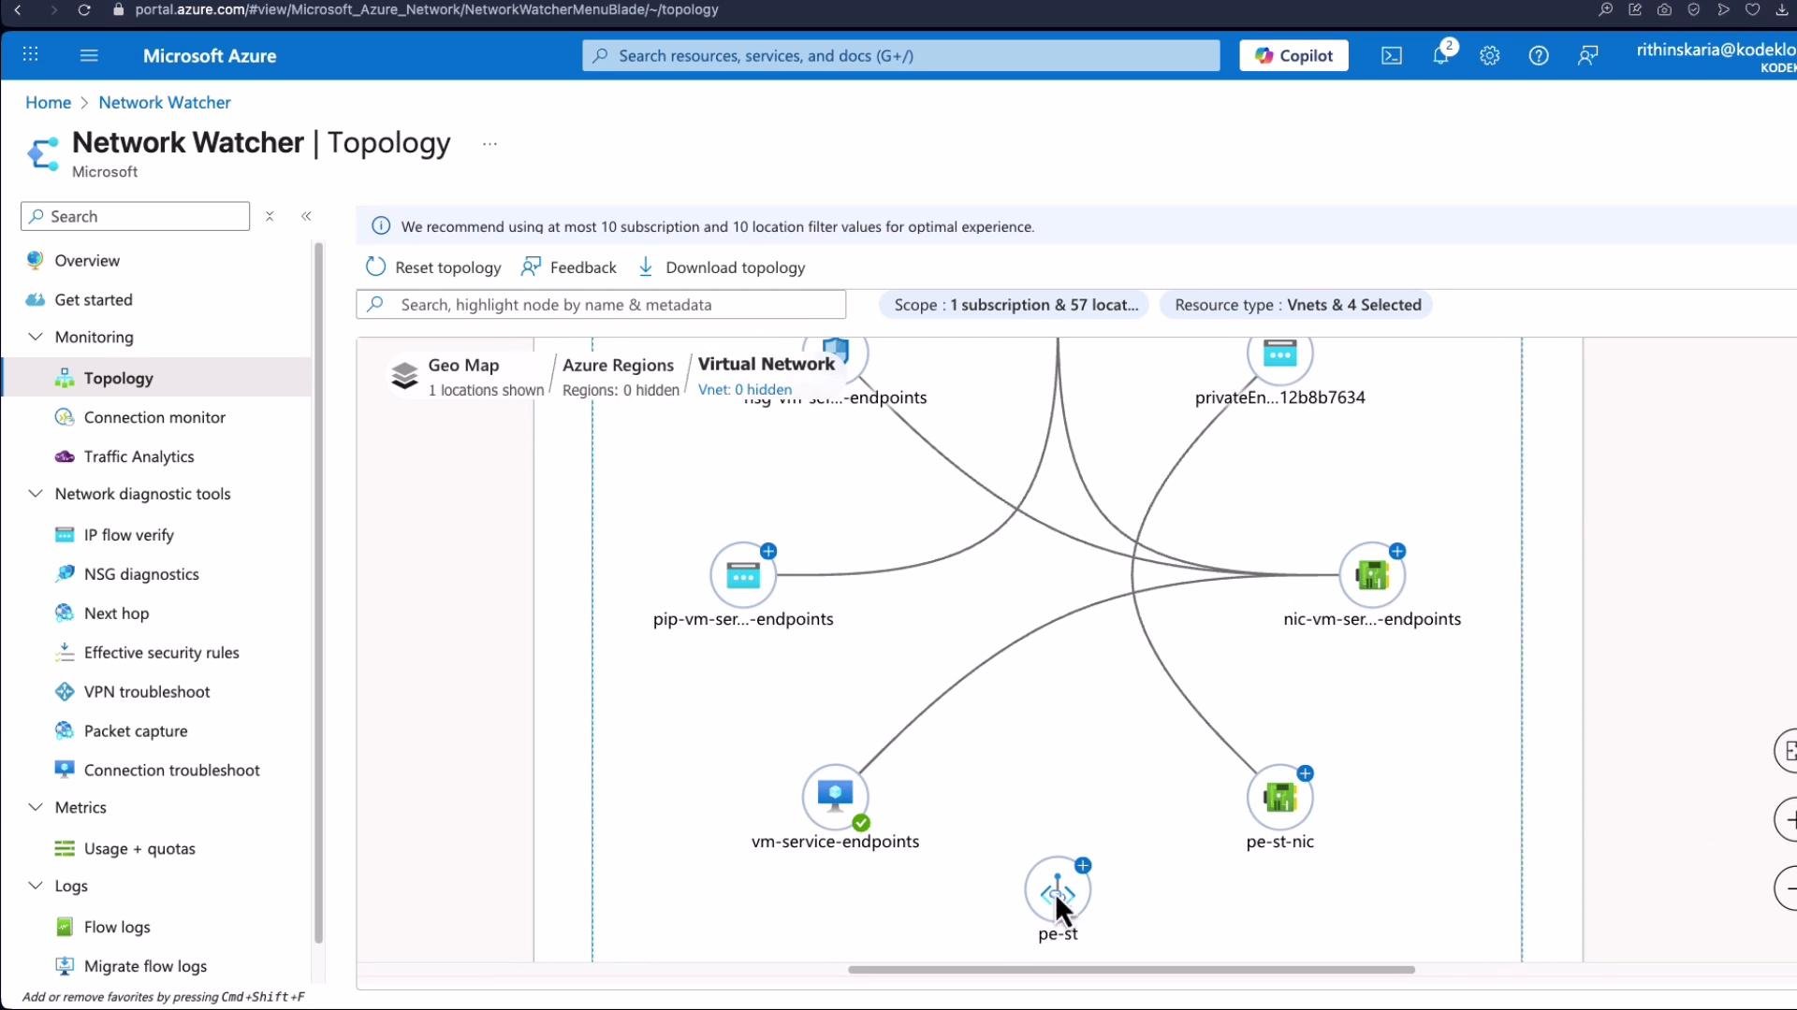
Task: Collapse the left navigation menu
Action: pos(306,216)
